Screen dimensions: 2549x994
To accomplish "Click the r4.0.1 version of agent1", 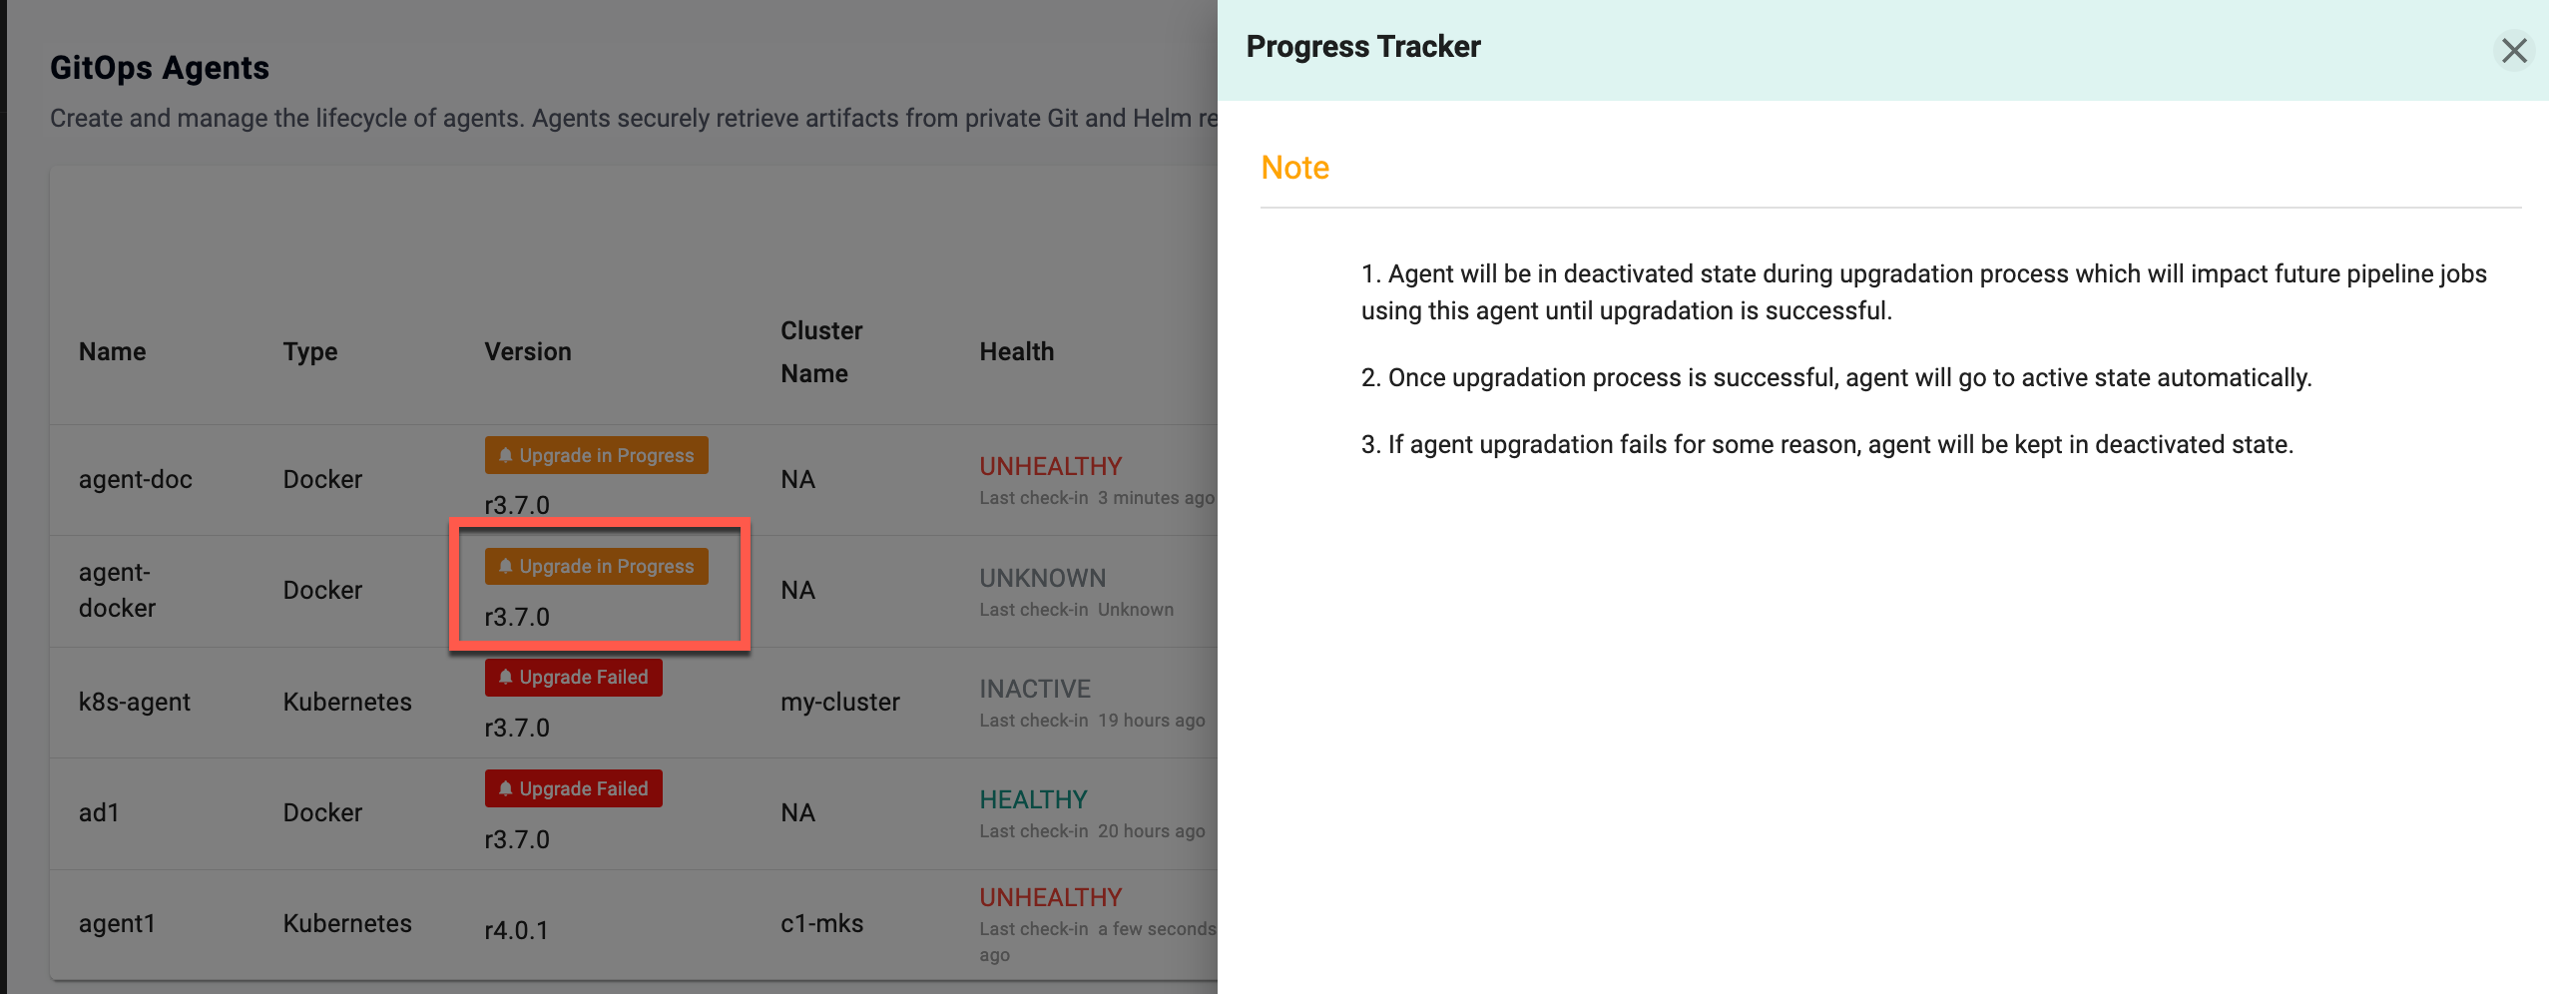I will pyautogui.click(x=516, y=930).
